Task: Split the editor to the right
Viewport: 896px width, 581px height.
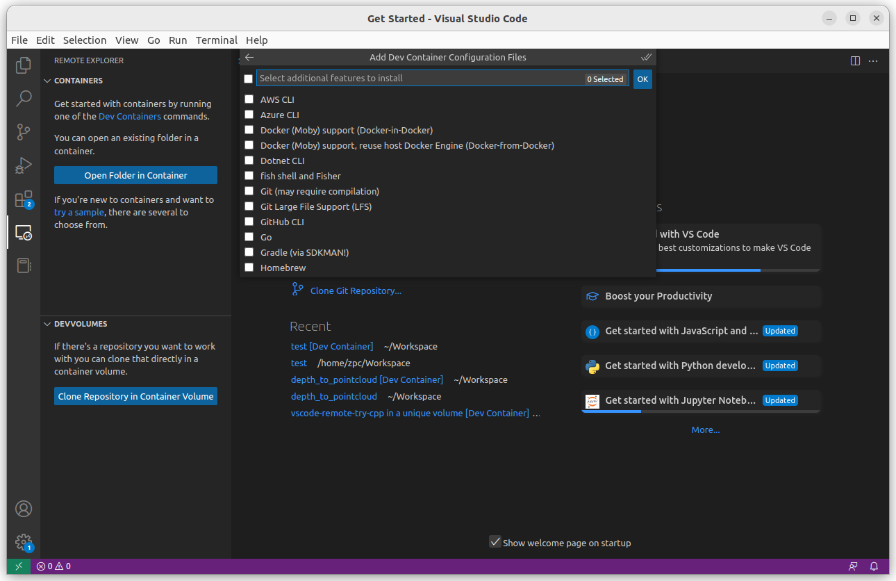Action: coord(855,61)
